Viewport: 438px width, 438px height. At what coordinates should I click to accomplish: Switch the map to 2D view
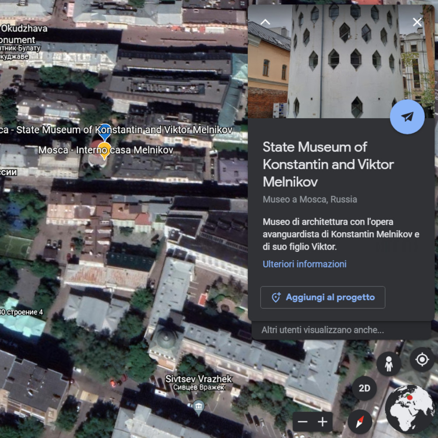click(x=364, y=388)
